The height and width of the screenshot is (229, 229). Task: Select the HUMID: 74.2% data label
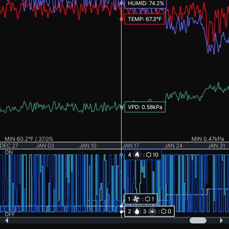click(146, 3)
